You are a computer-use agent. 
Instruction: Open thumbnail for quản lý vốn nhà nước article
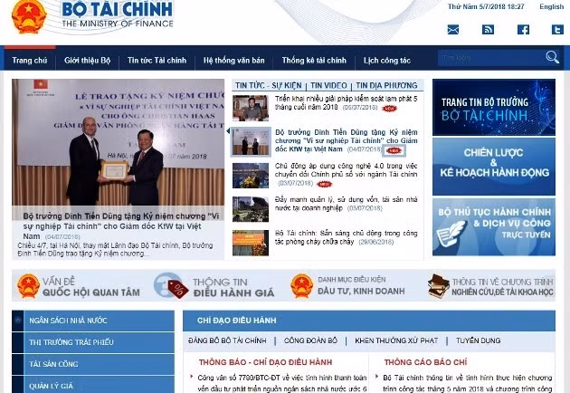pos(251,209)
